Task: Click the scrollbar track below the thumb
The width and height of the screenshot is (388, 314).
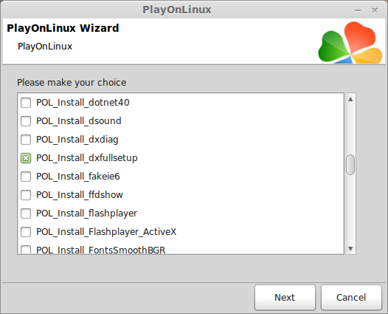Action: click(x=350, y=209)
